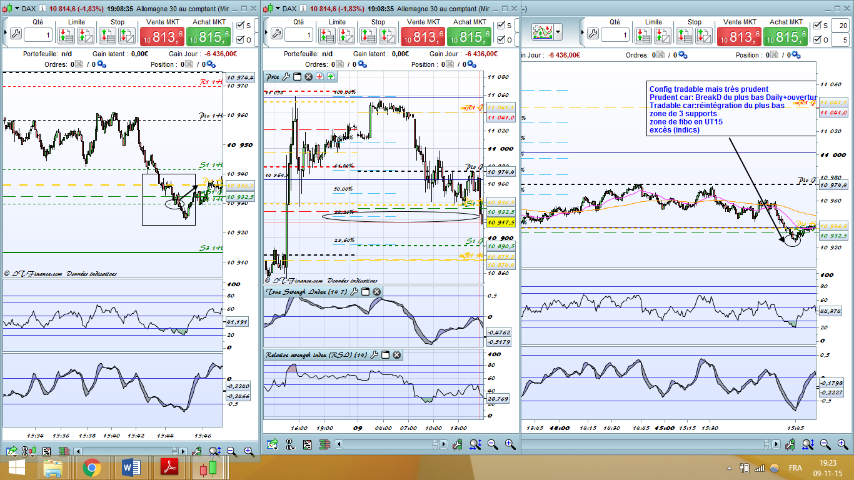Open the chart-type dropdown in the right window toolbar
This screenshot has height=480, width=854.
[x=558, y=31]
